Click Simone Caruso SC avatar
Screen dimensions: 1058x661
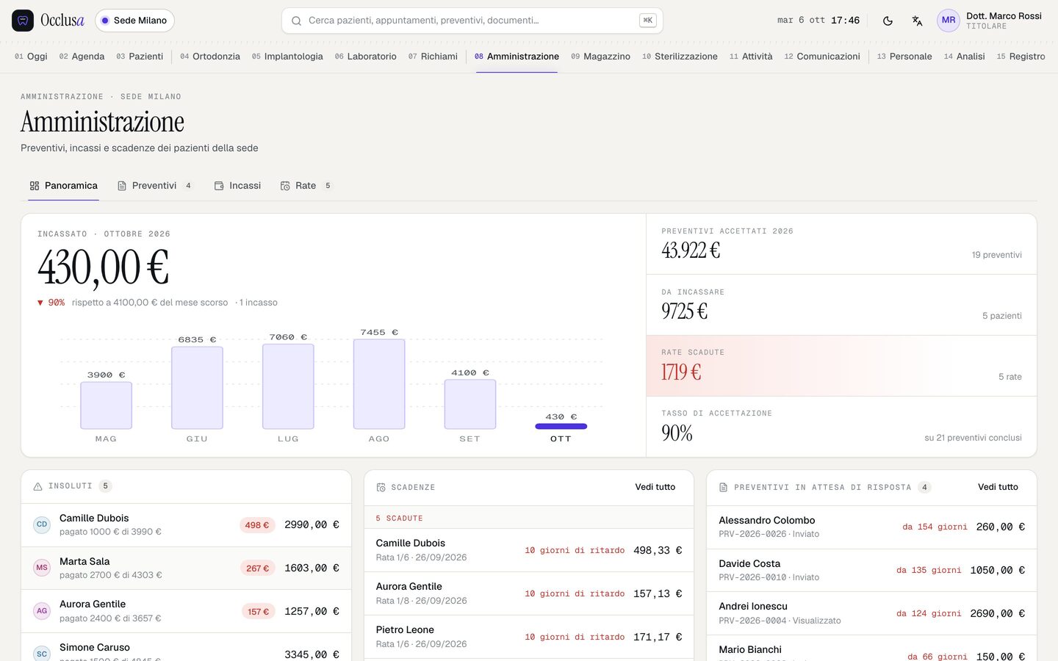tap(42, 654)
